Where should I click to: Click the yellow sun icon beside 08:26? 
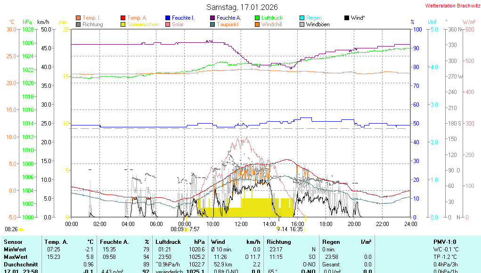(21, 229)
